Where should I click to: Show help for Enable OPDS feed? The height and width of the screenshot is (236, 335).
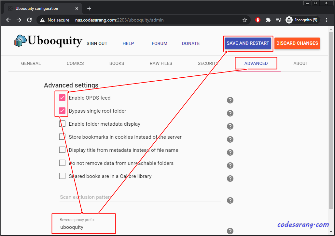(230, 100)
